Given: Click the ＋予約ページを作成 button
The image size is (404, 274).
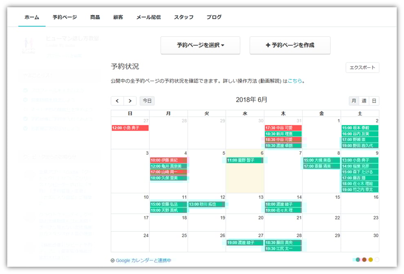Looking at the screenshot, I should 290,45.
